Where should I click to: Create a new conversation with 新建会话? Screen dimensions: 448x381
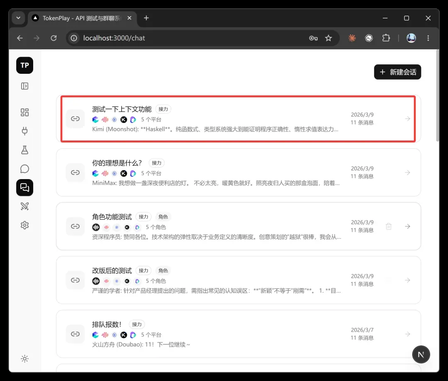click(397, 72)
